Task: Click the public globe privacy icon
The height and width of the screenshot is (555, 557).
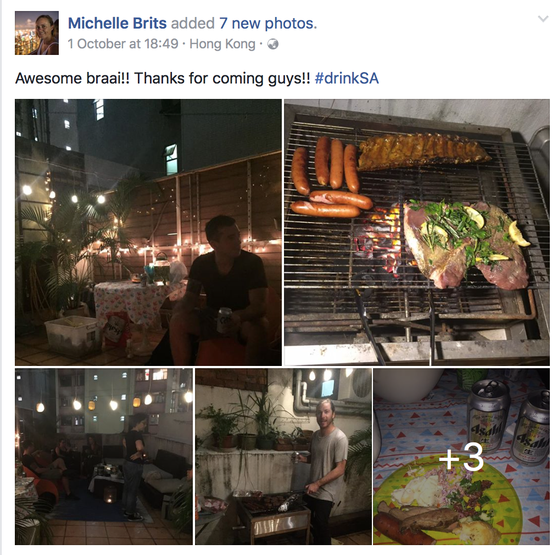Action: [273, 45]
